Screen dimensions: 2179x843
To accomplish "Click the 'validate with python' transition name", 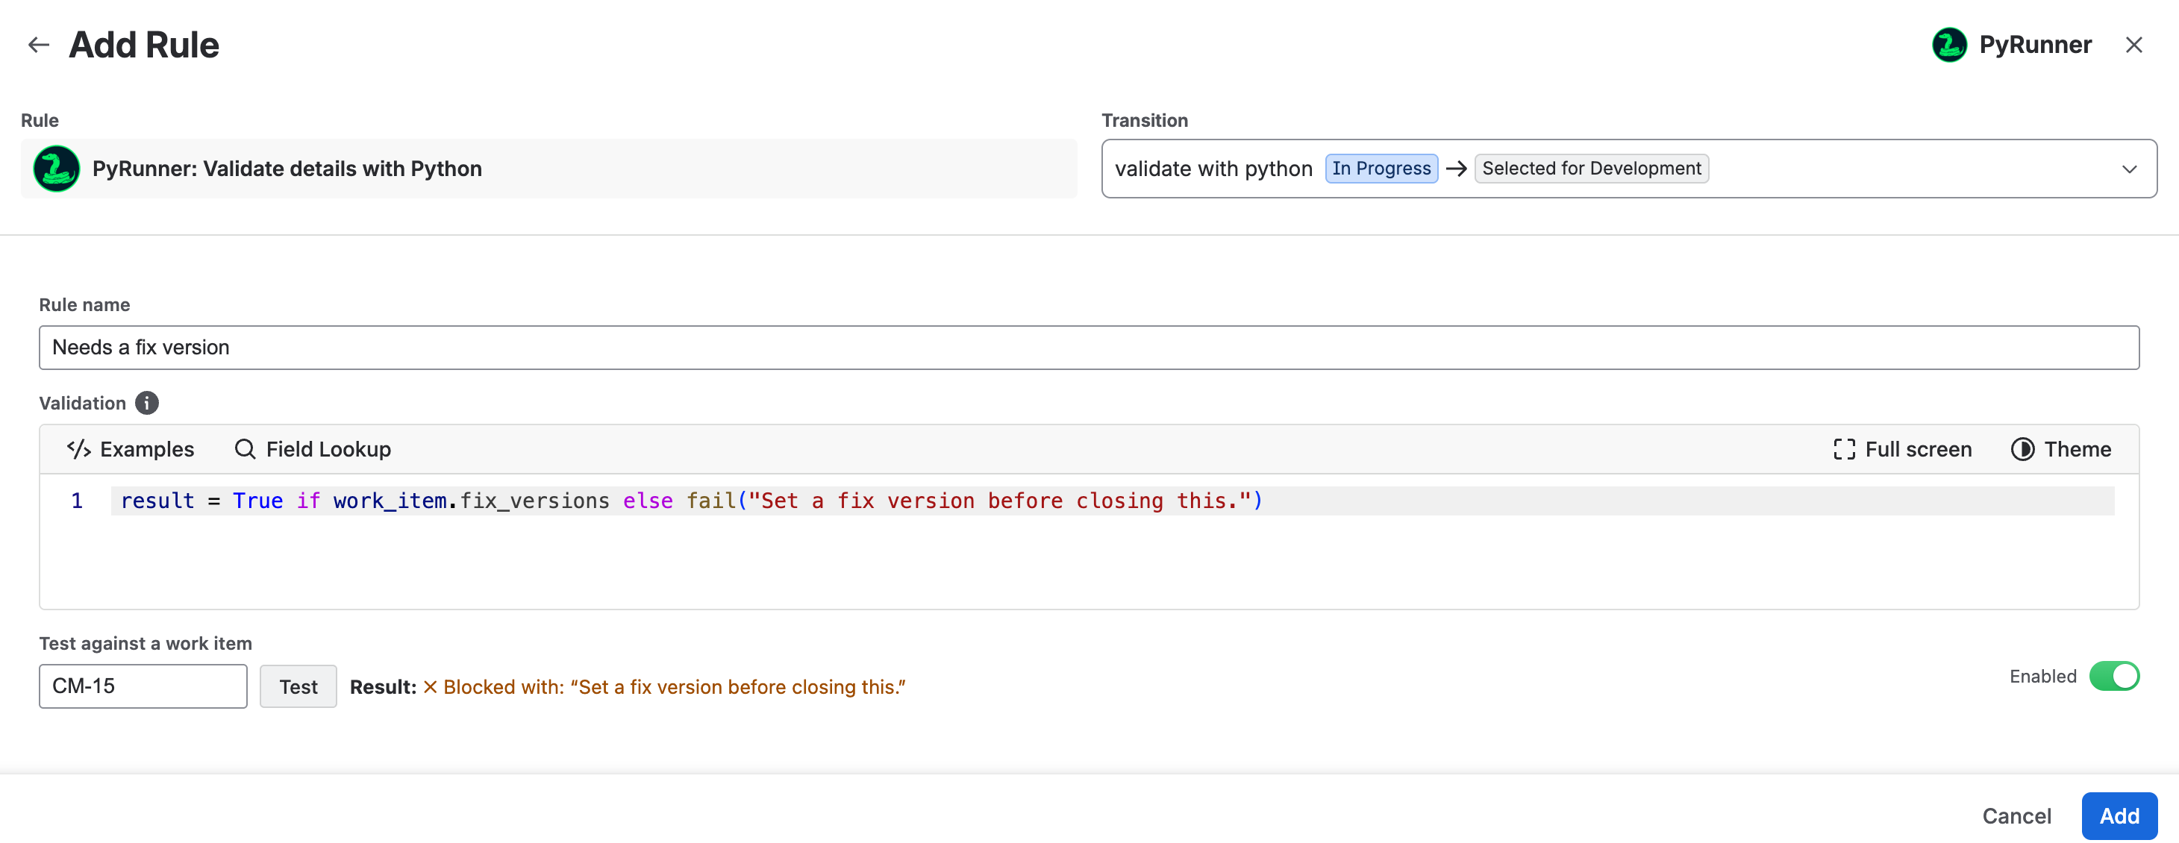I will tap(1214, 169).
